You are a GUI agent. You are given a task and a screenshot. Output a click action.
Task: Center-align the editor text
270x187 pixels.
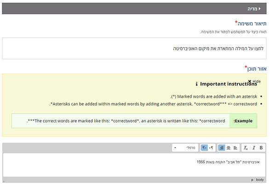[228, 148]
